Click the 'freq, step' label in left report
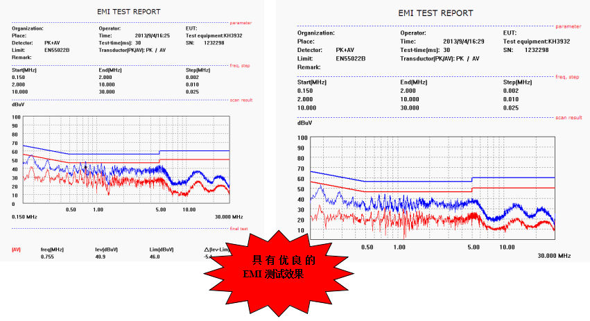Image resolution: width=590 pixels, height=321 pixels. pyautogui.click(x=241, y=64)
